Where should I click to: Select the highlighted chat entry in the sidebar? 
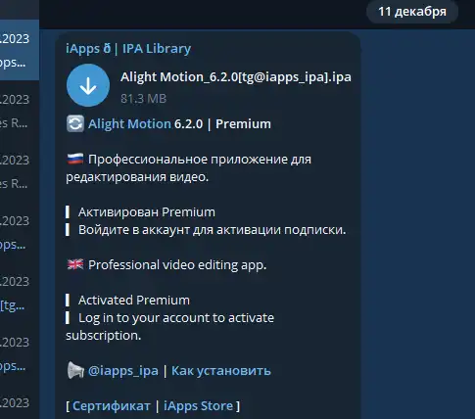[20, 50]
